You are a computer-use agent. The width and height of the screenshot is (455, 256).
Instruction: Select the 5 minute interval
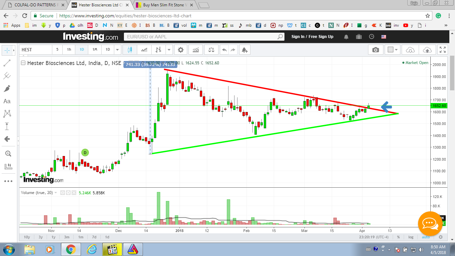tap(57, 50)
